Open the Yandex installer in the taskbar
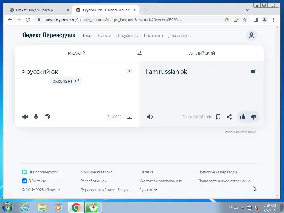The width and height of the screenshot is (284, 213). tap(93, 207)
